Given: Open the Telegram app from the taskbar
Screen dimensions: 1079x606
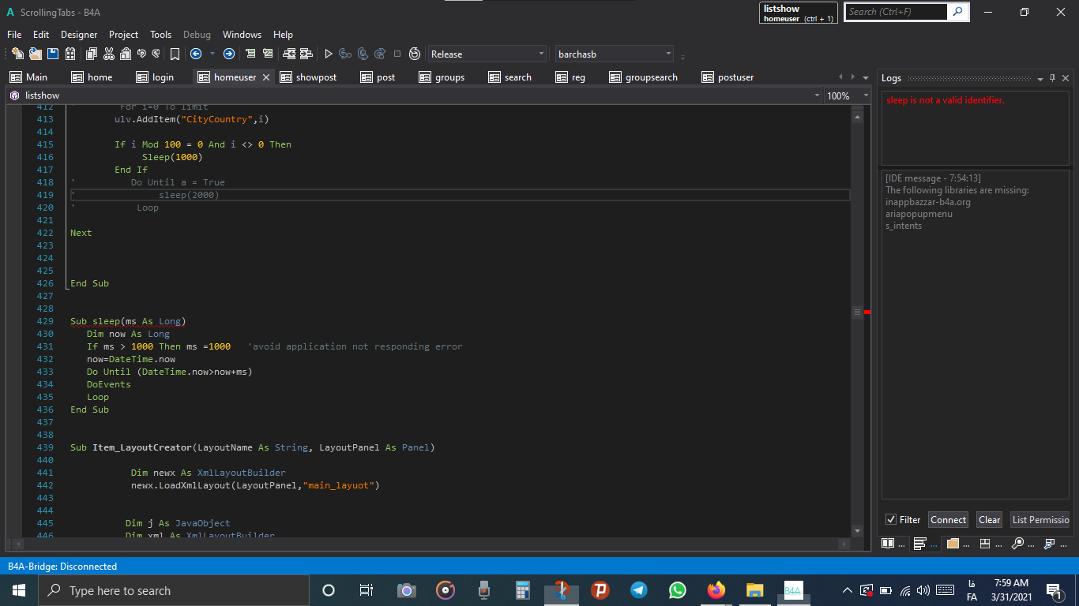Looking at the screenshot, I should click(x=638, y=589).
